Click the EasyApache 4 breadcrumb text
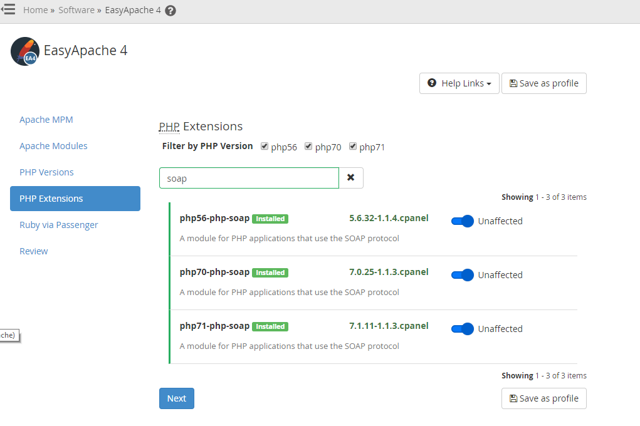 tap(133, 10)
